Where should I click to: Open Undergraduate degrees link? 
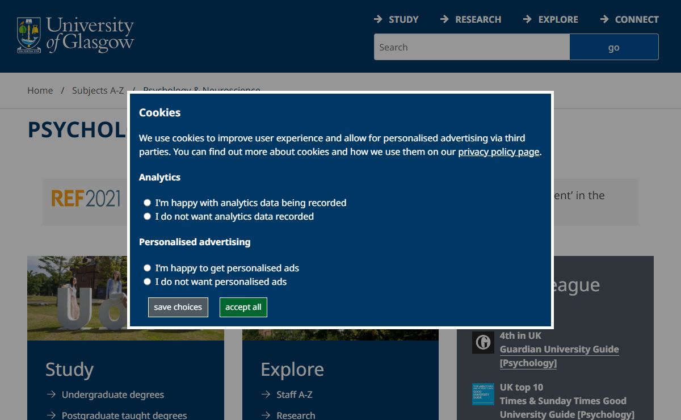[x=113, y=394]
